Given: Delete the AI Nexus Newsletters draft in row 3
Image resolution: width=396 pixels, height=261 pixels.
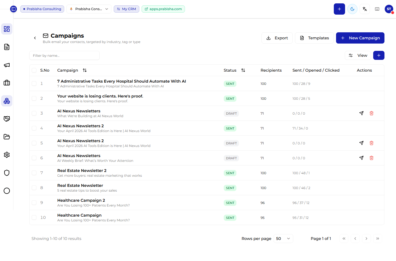Looking at the screenshot, I should (x=372, y=113).
